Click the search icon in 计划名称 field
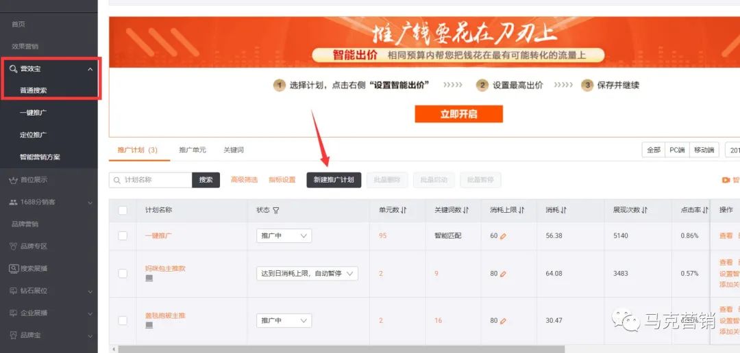Screen dimensions: 740x353 coord(116,180)
